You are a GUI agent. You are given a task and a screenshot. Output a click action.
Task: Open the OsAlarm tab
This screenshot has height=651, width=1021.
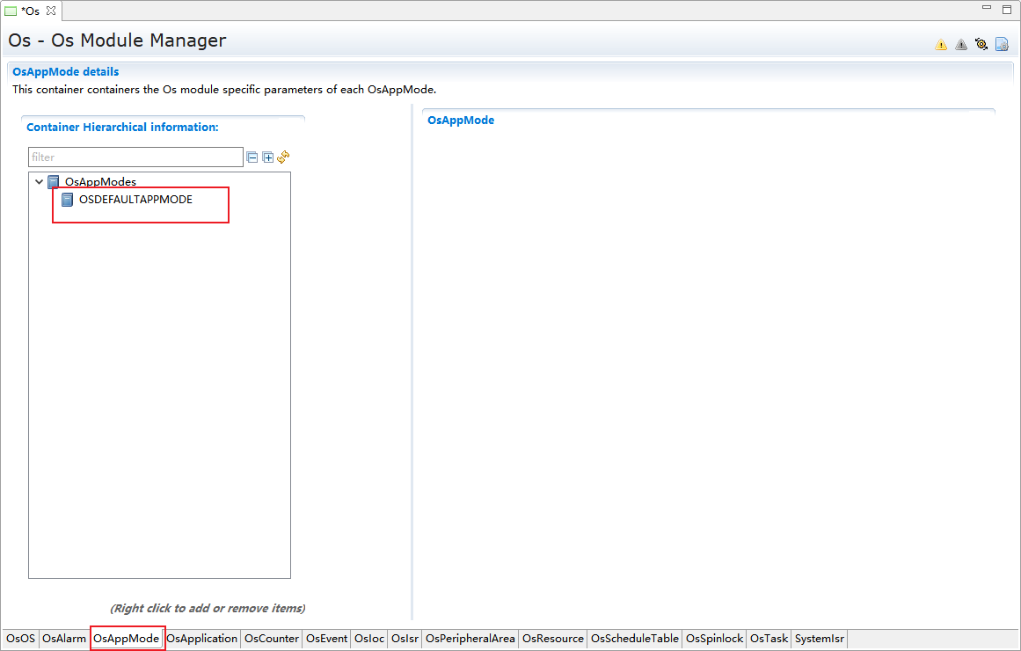[x=64, y=639]
